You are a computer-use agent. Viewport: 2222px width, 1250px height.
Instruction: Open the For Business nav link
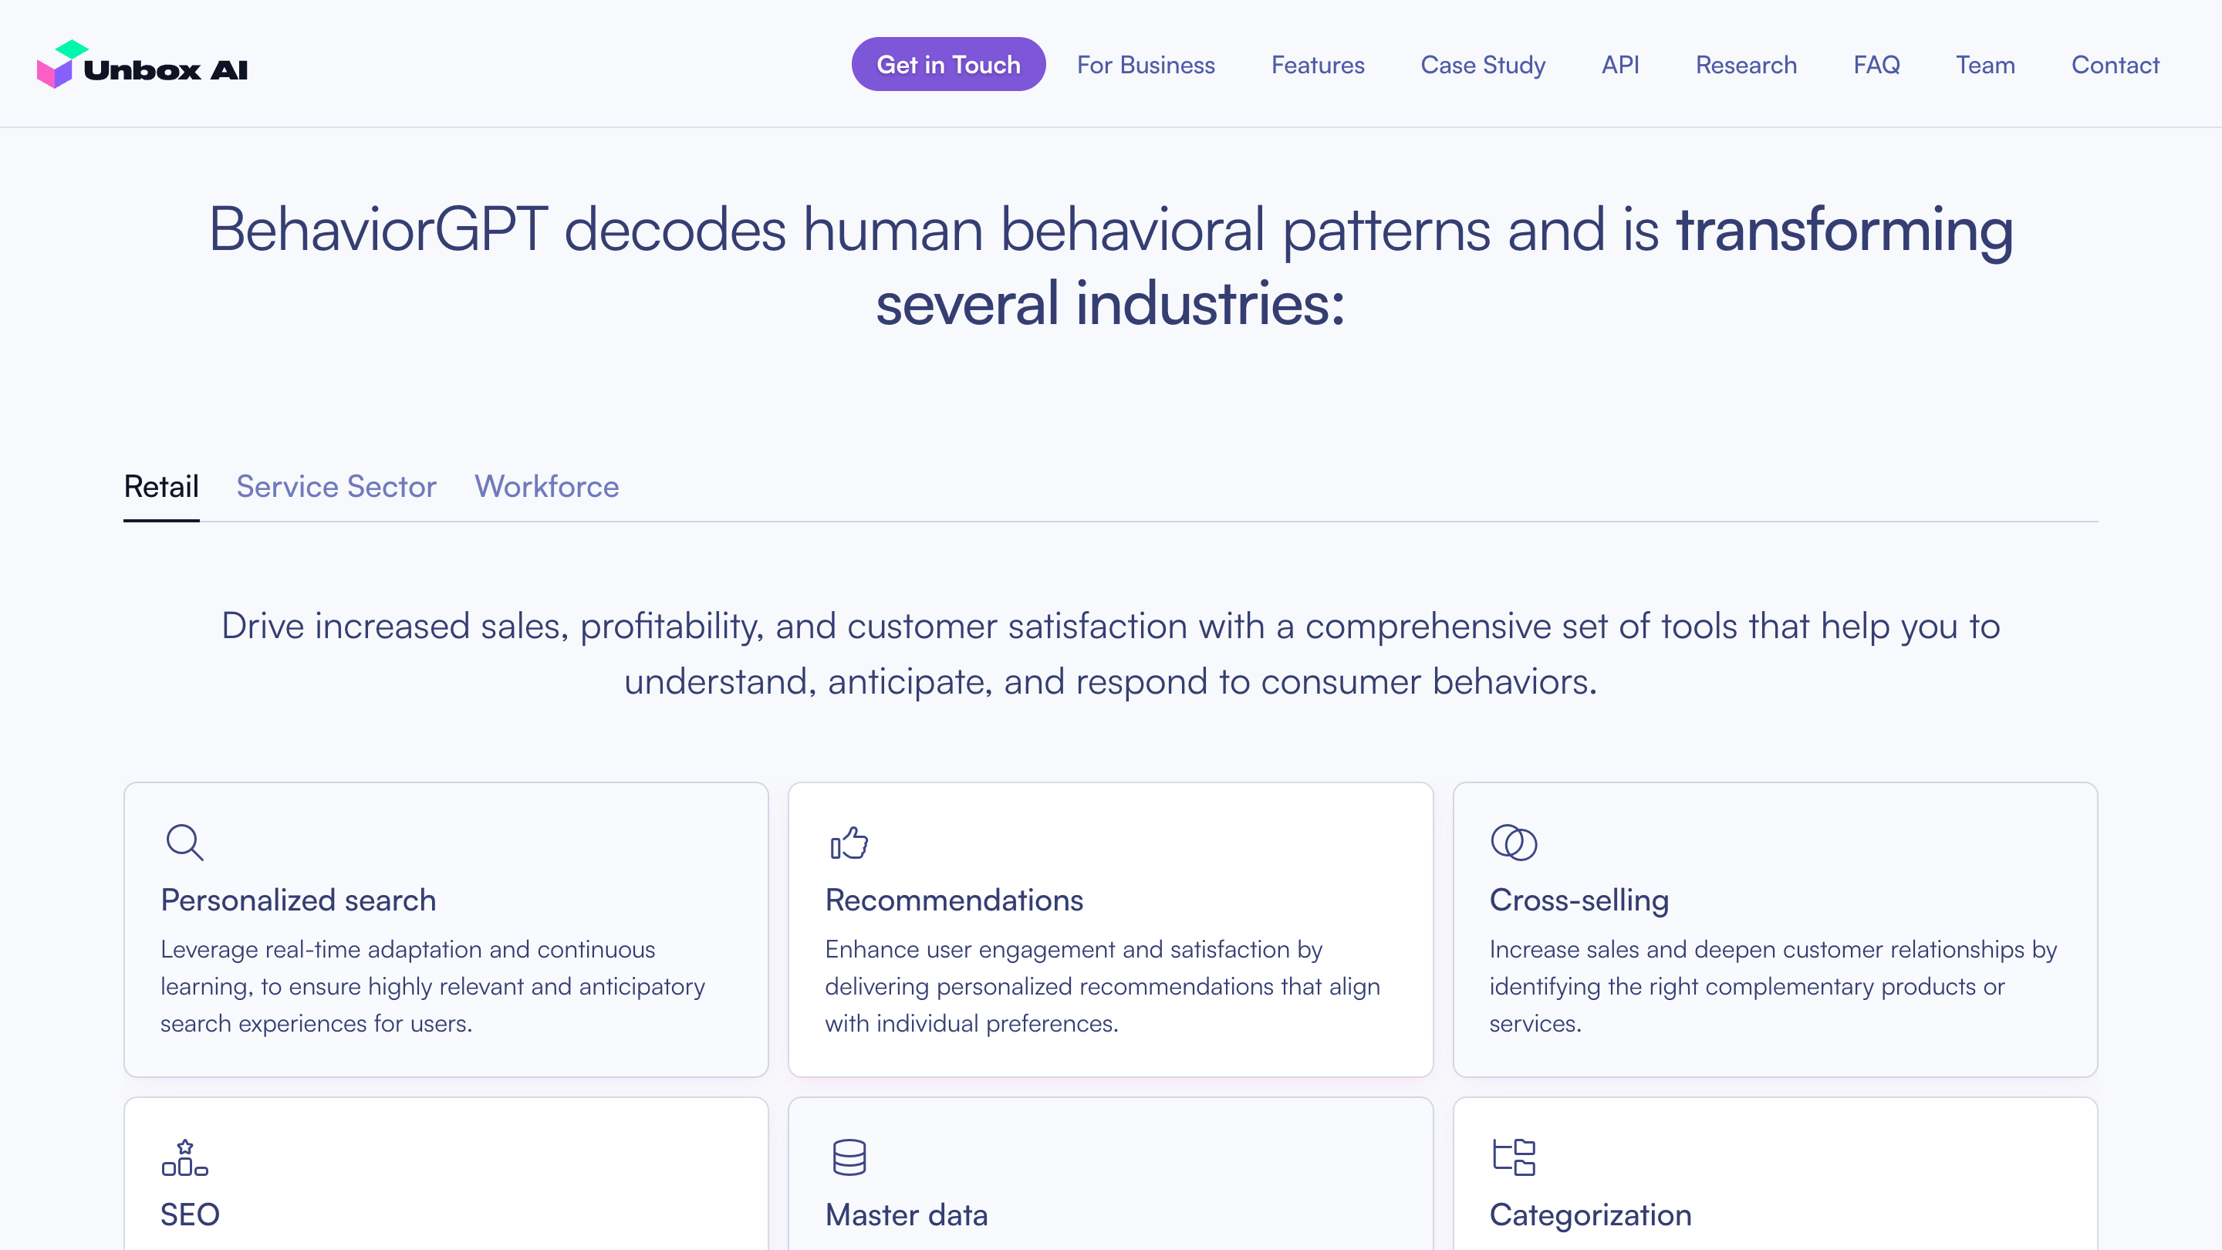click(x=1145, y=65)
